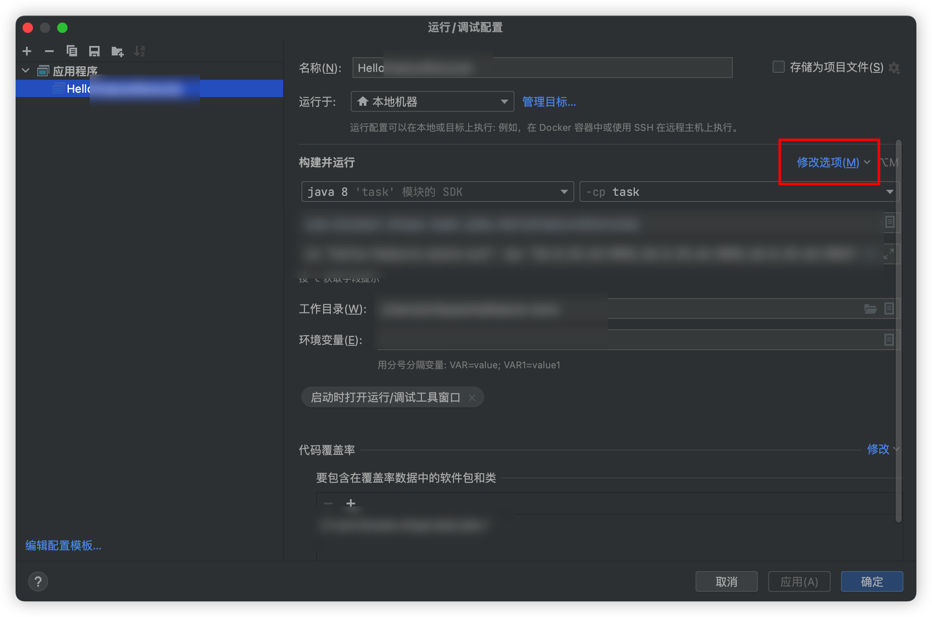Remove the selected configuration with minus icon
932x617 pixels.
(49, 51)
